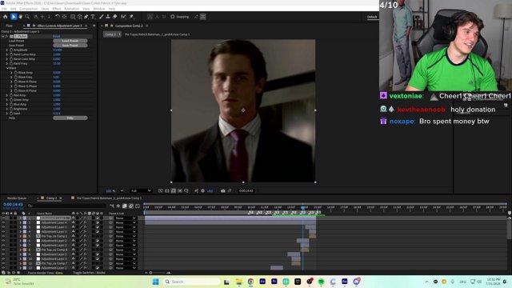Viewport: 512px width, 288px height.
Task: Select the Zoom magnifier tool
Action: 27,17
